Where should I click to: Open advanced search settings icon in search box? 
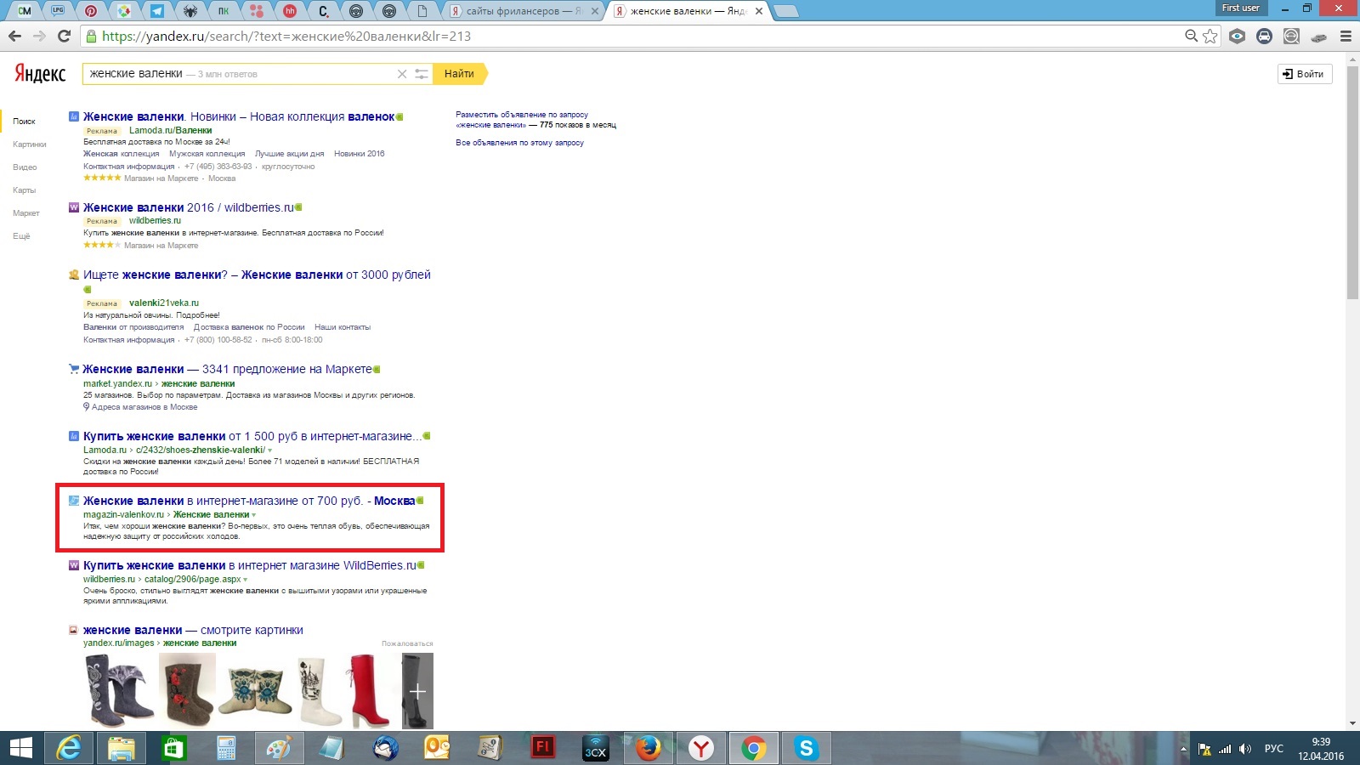coord(421,74)
